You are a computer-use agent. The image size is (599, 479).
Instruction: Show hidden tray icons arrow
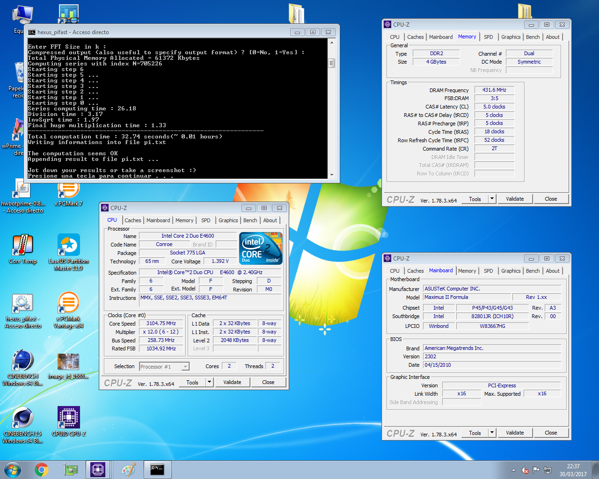pos(513,470)
